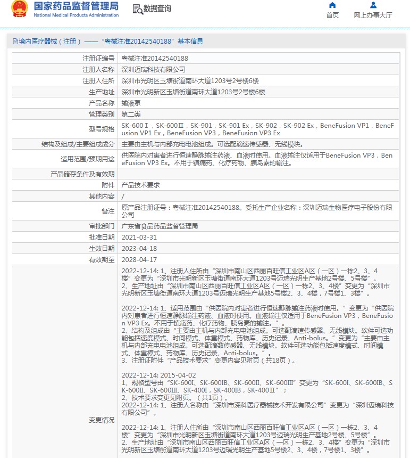The width and height of the screenshot is (410, 458).
Task: Click expiry date 2028-04-17
Action: point(139,260)
